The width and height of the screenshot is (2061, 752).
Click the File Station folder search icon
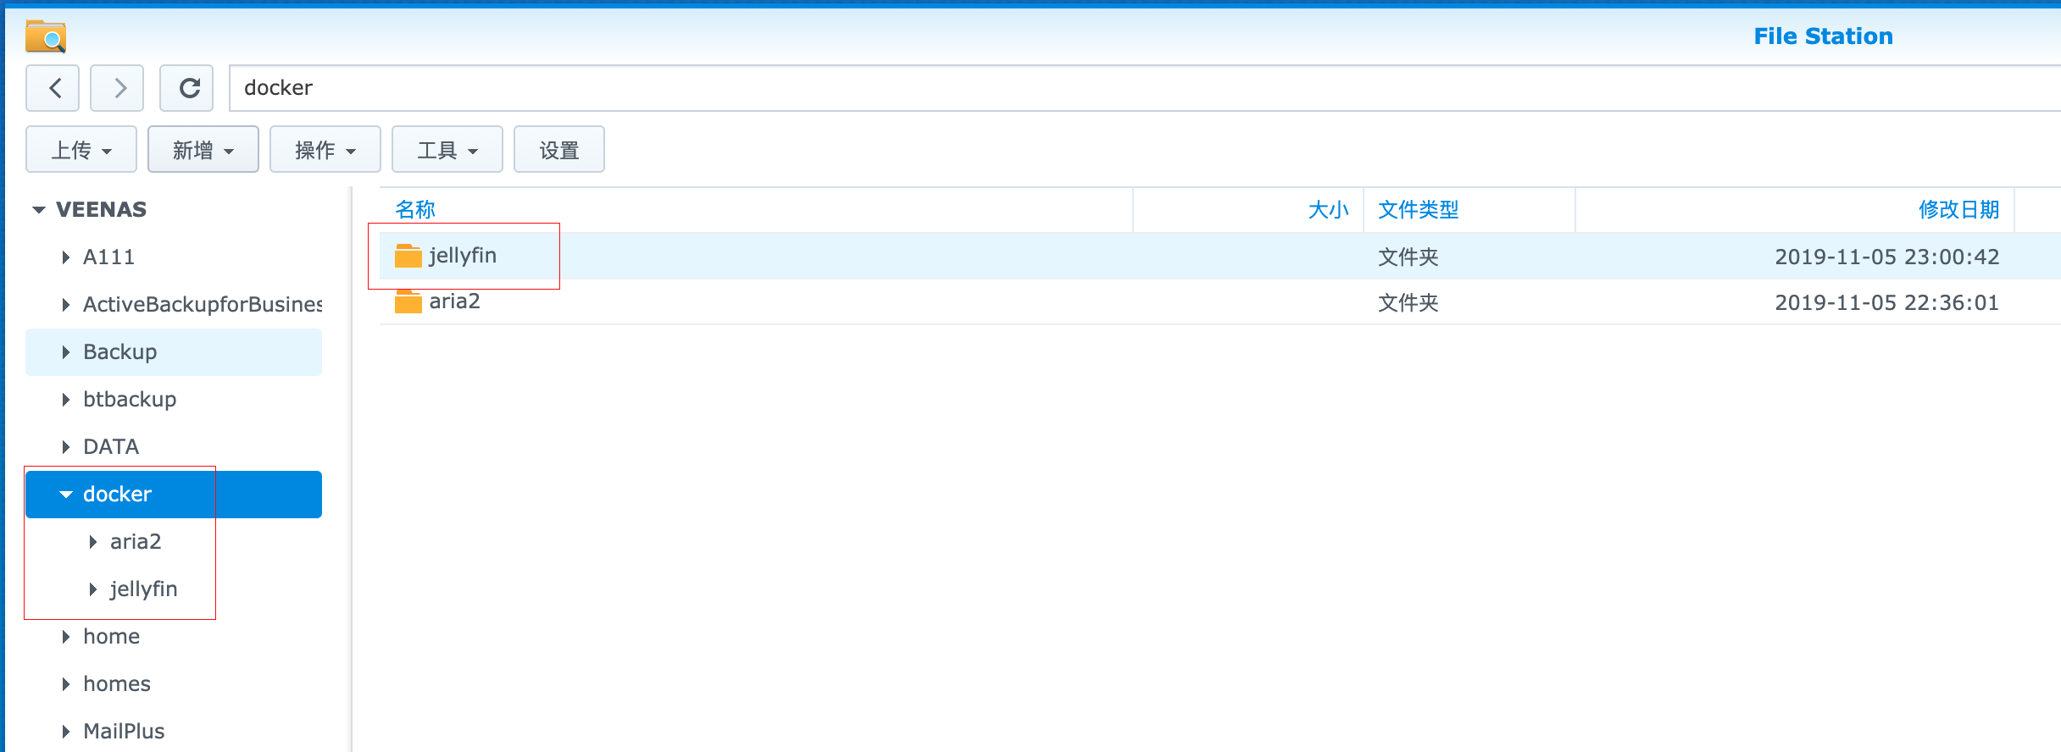pyautogui.click(x=46, y=36)
